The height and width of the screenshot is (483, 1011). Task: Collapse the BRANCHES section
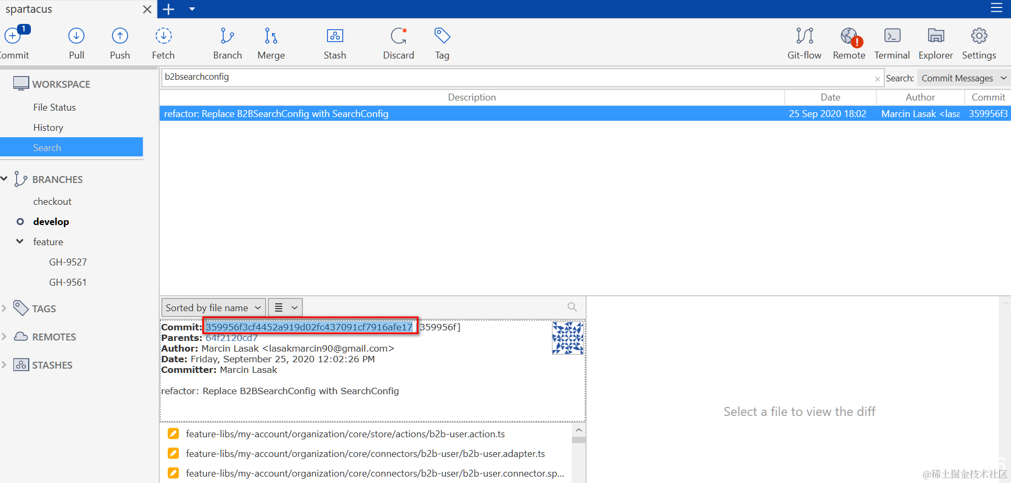[4, 179]
